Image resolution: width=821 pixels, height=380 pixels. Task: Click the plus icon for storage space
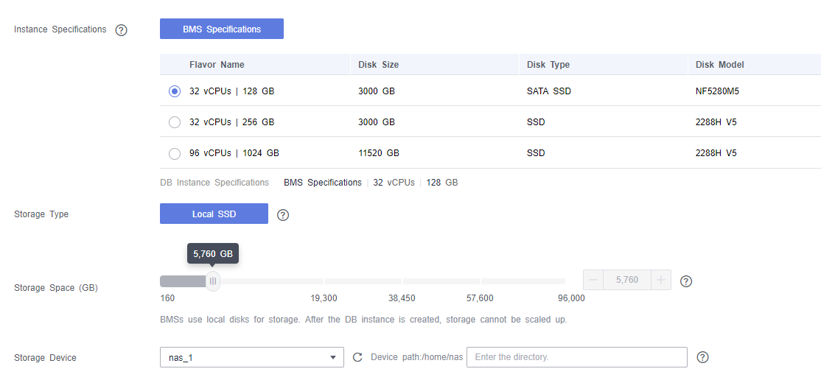click(x=661, y=280)
